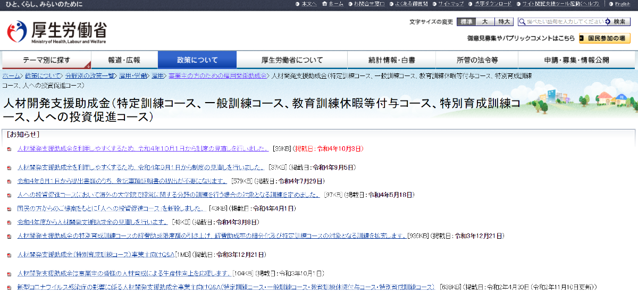638x293 pixels.
Task: Set font size to 特大
Action: (503, 22)
